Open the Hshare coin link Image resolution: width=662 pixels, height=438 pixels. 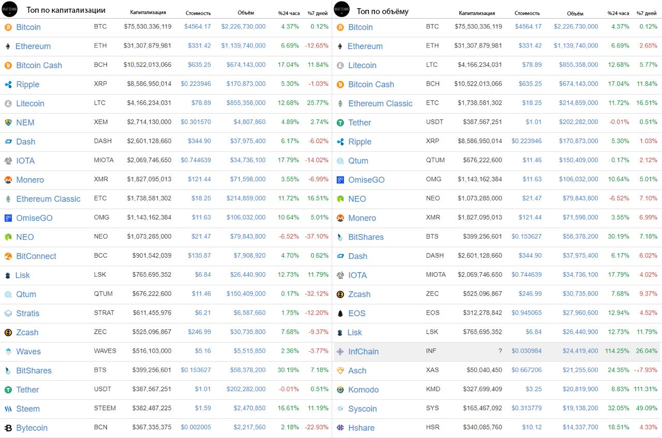click(x=362, y=428)
